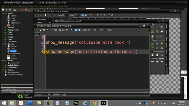Viewport: 189px width, 106px height.
Task: Select the End Block down-triangle action
Action: 152,48
